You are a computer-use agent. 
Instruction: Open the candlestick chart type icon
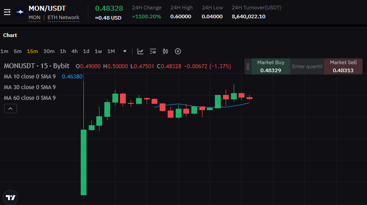(x=165, y=51)
